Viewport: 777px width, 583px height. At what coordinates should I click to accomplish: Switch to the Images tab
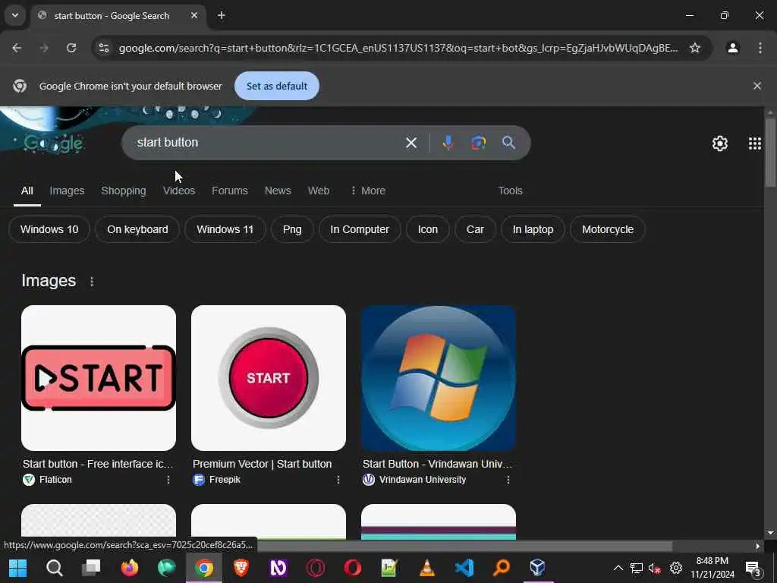pos(67,191)
